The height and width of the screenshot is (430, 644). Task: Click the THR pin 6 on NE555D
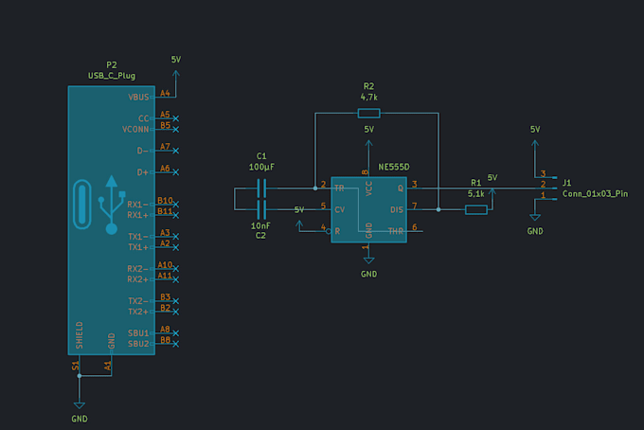pyautogui.click(x=415, y=231)
